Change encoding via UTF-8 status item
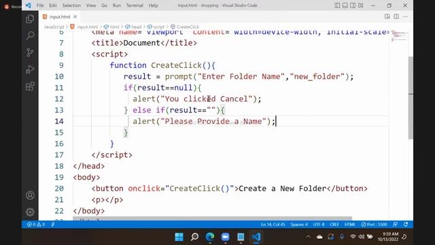This screenshot has width=435, height=245. click(x=319, y=225)
